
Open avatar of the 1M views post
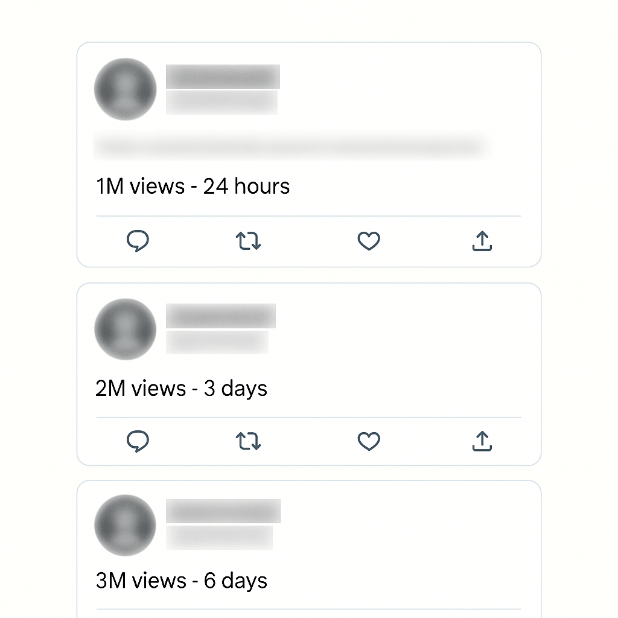pos(126,89)
